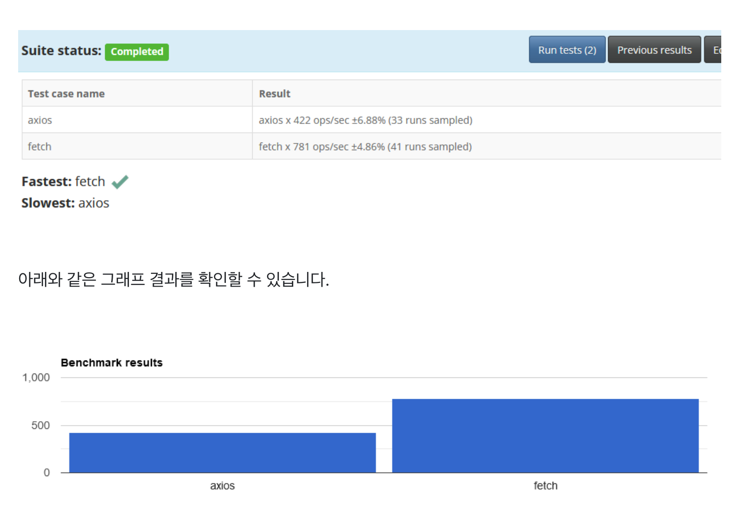Click the 'Suite status:' label
The height and width of the screenshot is (519, 748).
coord(61,51)
